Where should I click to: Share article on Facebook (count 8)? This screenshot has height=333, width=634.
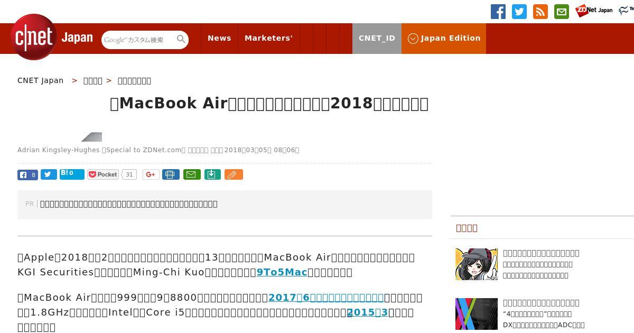[x=27, y=175]
